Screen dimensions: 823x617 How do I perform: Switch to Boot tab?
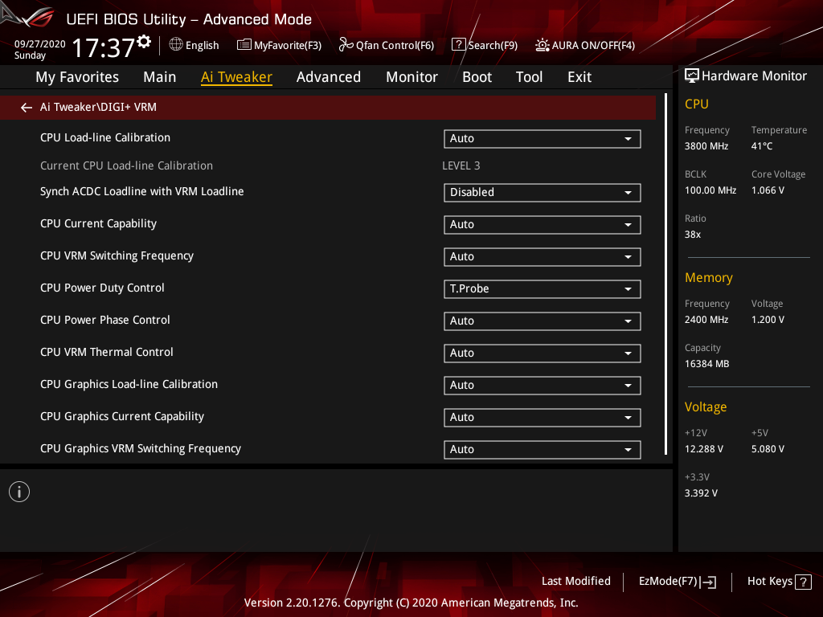pos(477,77)
